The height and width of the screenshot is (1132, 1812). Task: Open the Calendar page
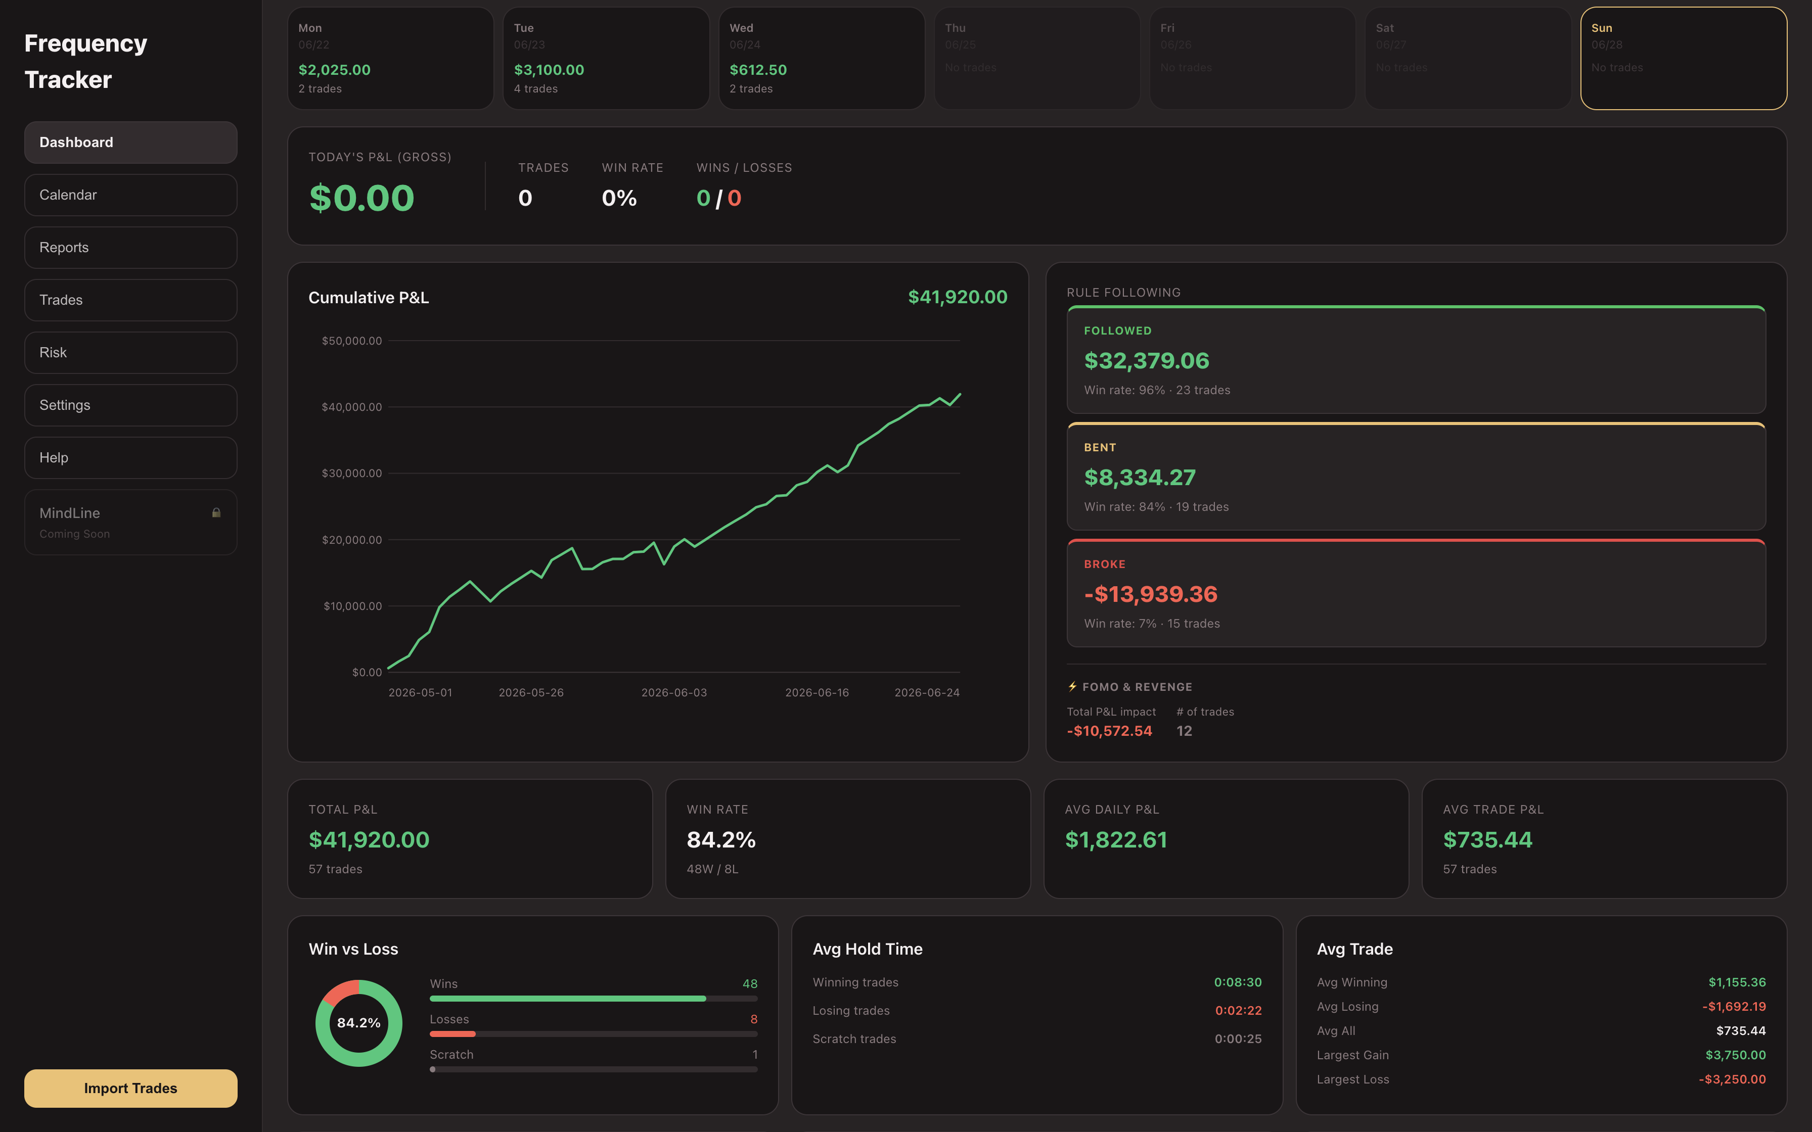pos(130,195)
